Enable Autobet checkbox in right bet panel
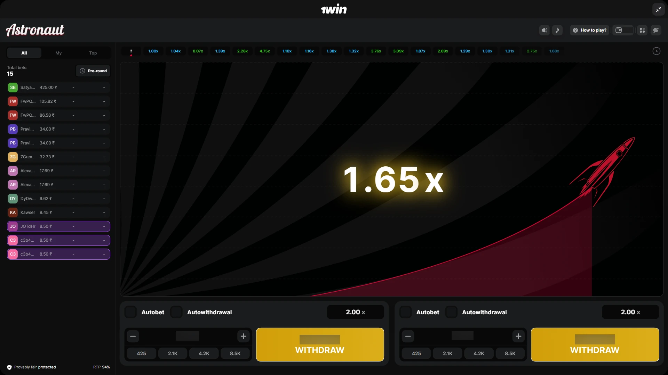This screenshot has width=668, height=375. [x=406, y=312]
